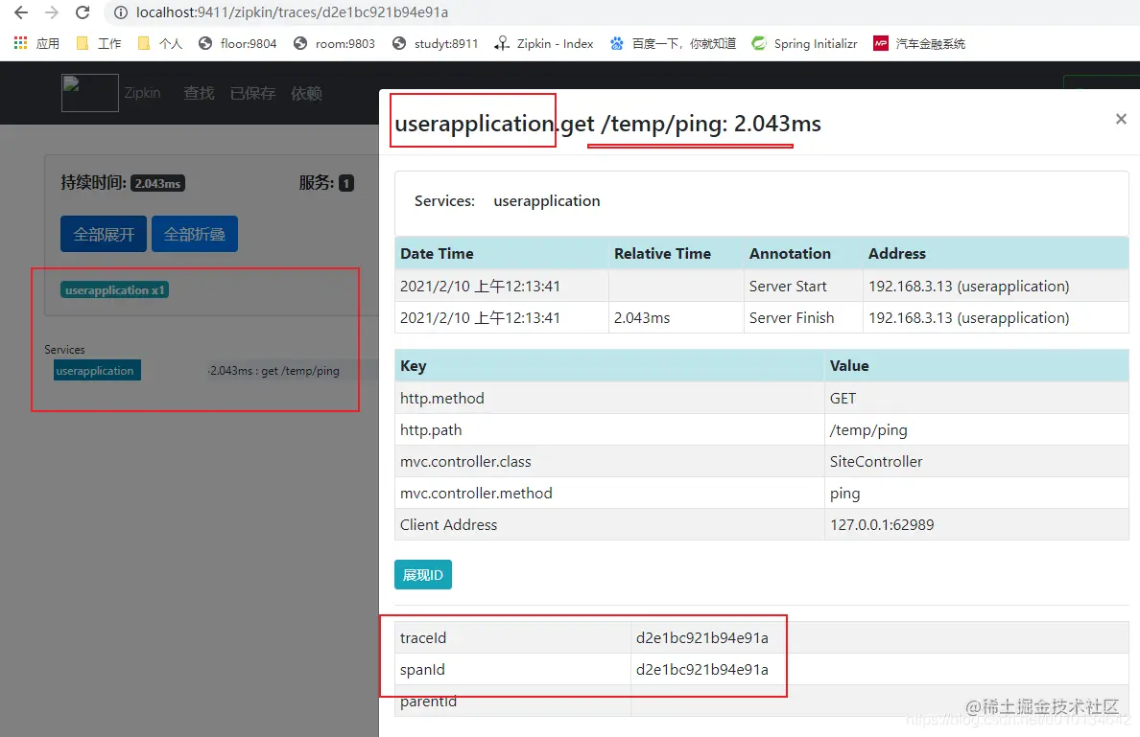
Task: Open the studyt:8911 bookmark
Action: [435, 43]
